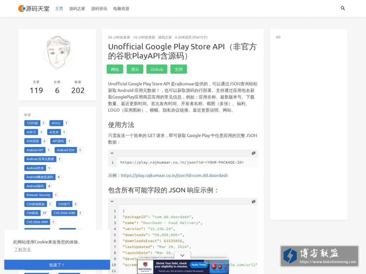Select the CSS技巧 tag
Image resolution: width=366 pixels, height=274 pixels.
pos(64,204)
